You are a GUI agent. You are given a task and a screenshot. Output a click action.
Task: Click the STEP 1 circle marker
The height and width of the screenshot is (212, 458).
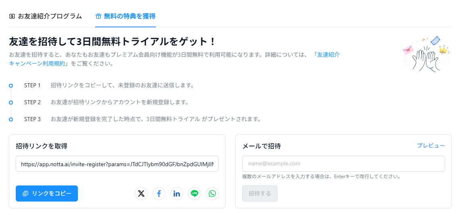tap(11, 86)
